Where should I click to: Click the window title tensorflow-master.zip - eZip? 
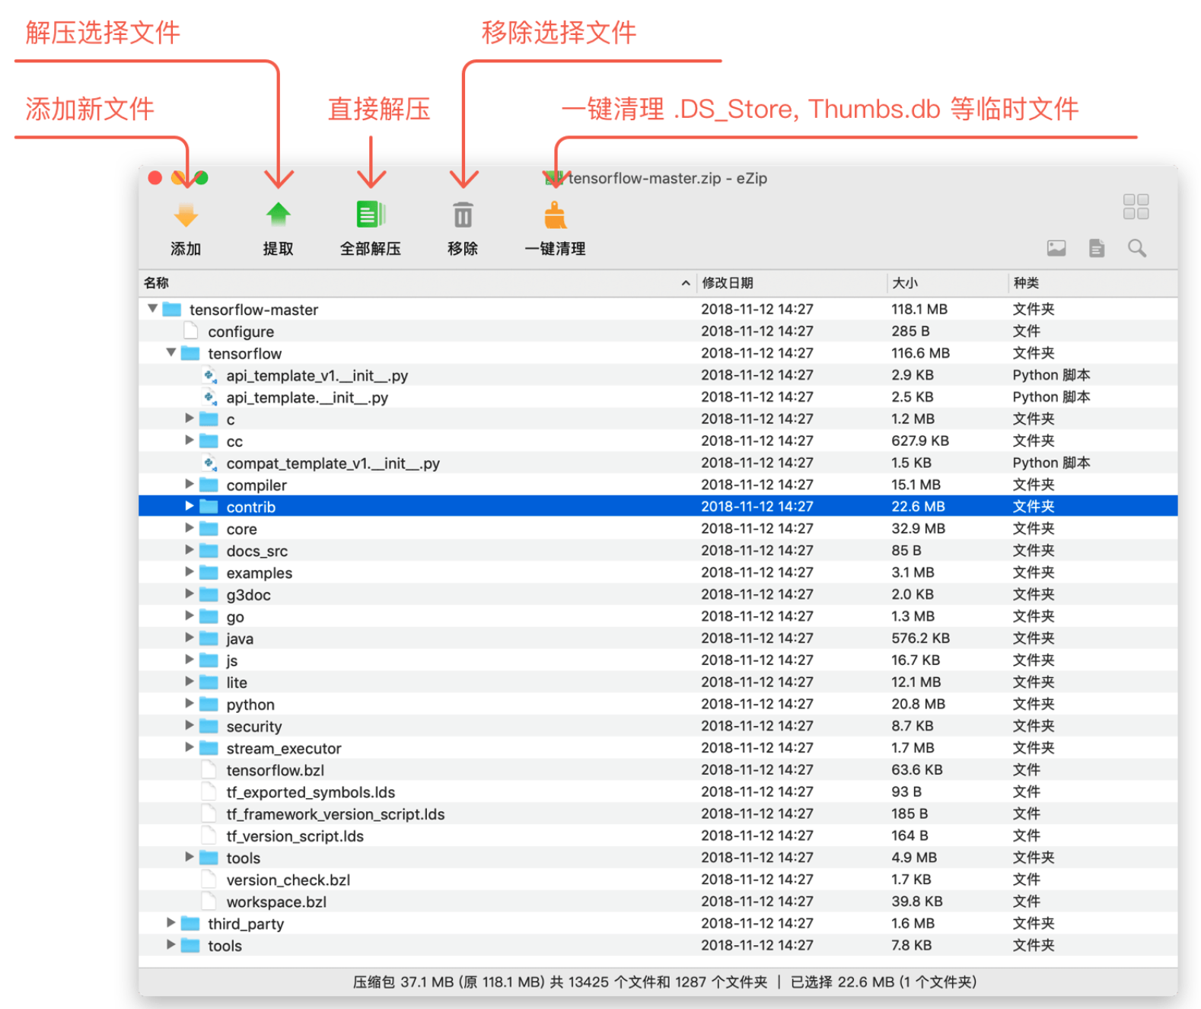(667, 178)
